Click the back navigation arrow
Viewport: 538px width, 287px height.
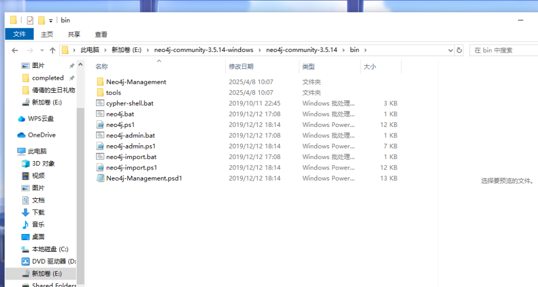coord(15,50)
